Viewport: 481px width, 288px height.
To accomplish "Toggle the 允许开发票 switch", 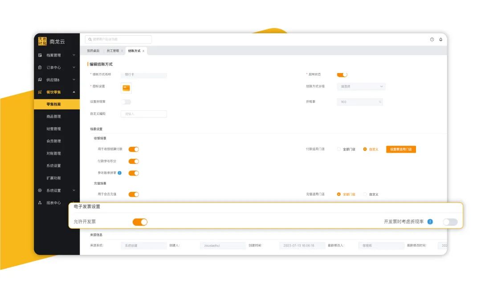I will [x=140, y=222].
